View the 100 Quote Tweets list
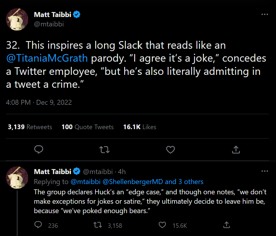This screenshot has width=276, height=236. (87, 127)
